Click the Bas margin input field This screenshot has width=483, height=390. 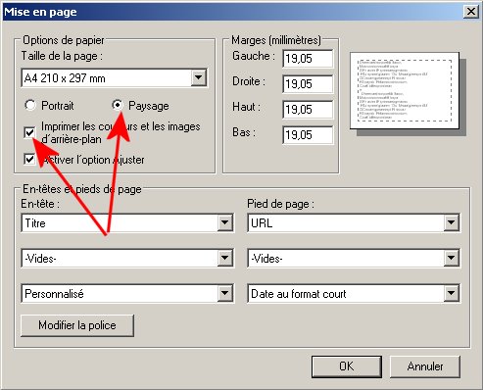[x=308, y=135]
